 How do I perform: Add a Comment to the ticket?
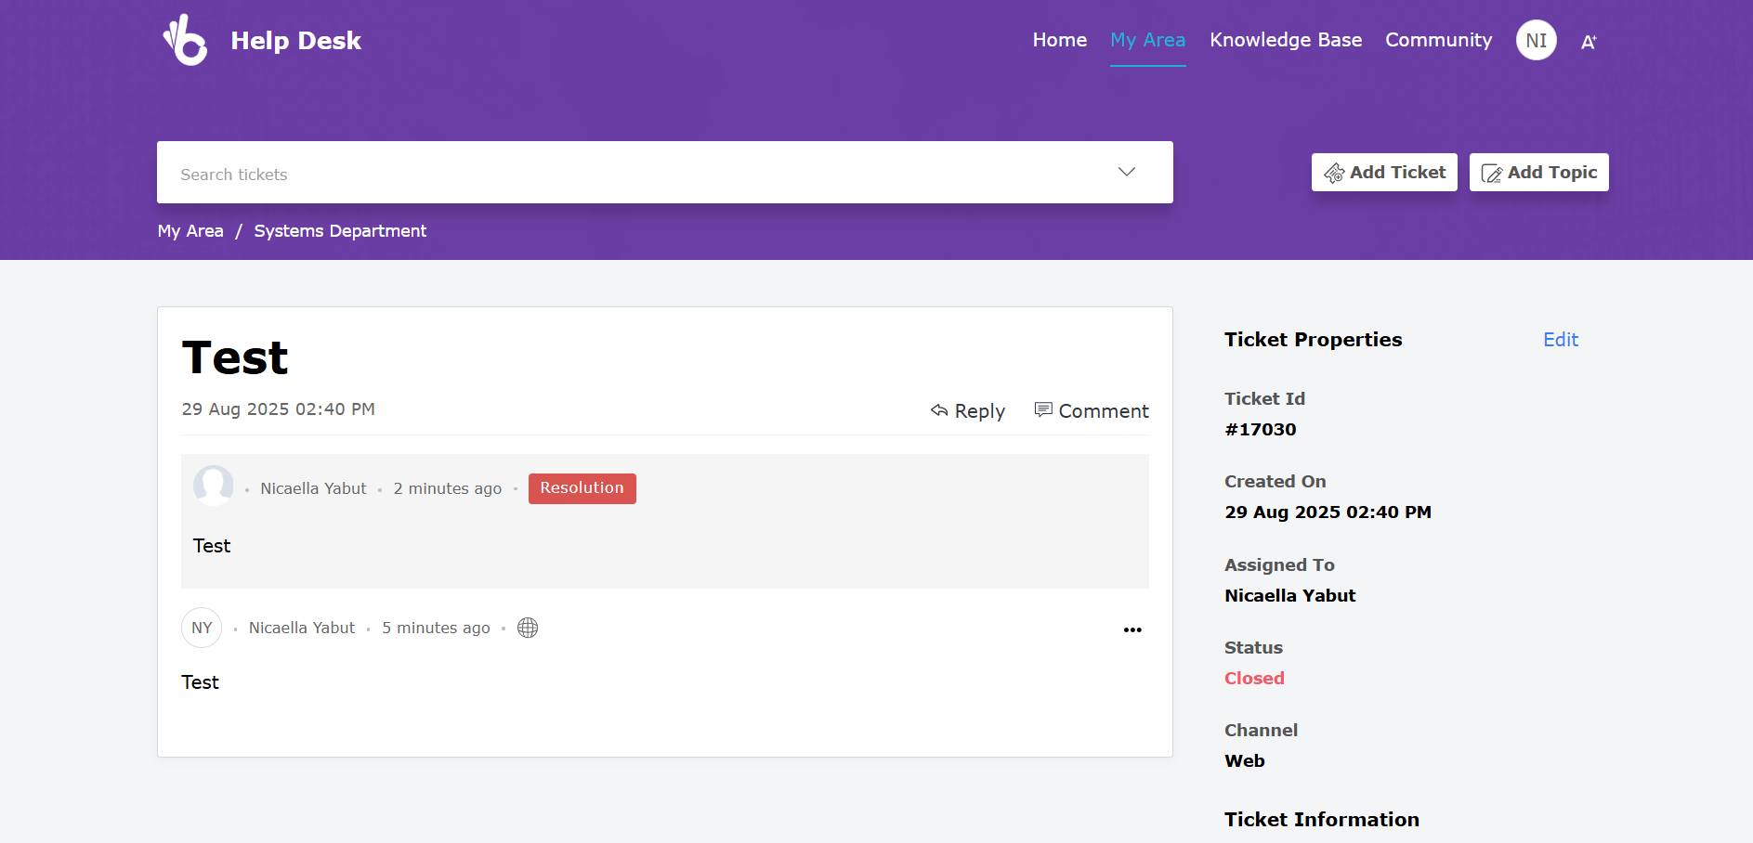click(x=1092, y=410)
